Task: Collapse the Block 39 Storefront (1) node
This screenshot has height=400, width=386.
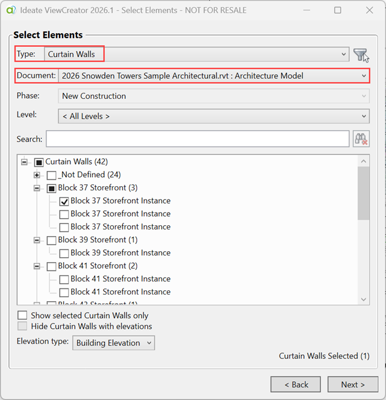Action: (37, 240)
